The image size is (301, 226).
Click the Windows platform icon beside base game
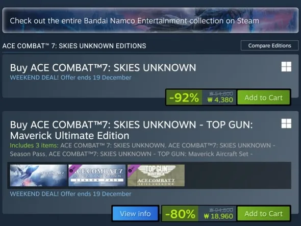(x=286, y=67)
